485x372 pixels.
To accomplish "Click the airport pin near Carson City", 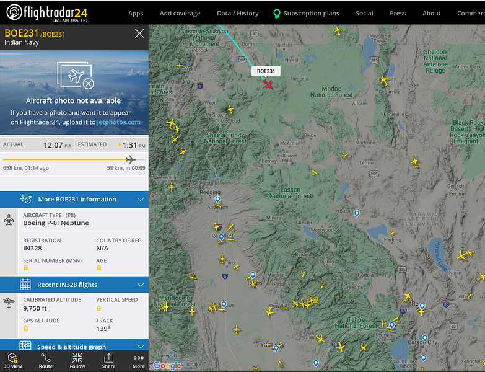I will 425,338.
